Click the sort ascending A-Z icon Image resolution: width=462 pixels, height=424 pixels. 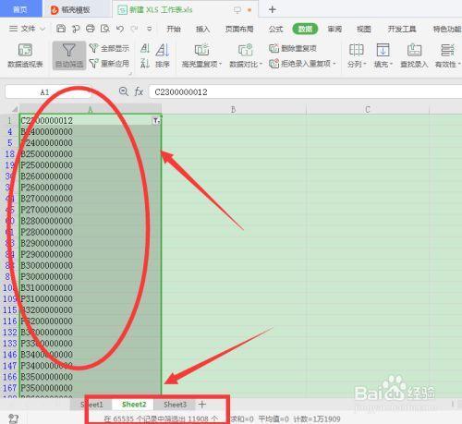click(145, 48)
